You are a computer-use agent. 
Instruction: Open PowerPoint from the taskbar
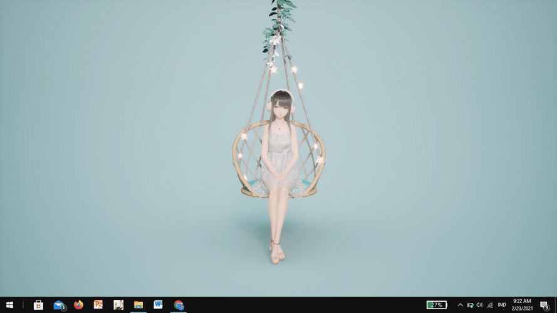tap(98, 305)
